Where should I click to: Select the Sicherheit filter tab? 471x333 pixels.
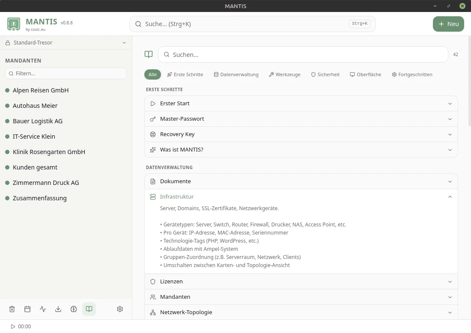tap(325, 74)
